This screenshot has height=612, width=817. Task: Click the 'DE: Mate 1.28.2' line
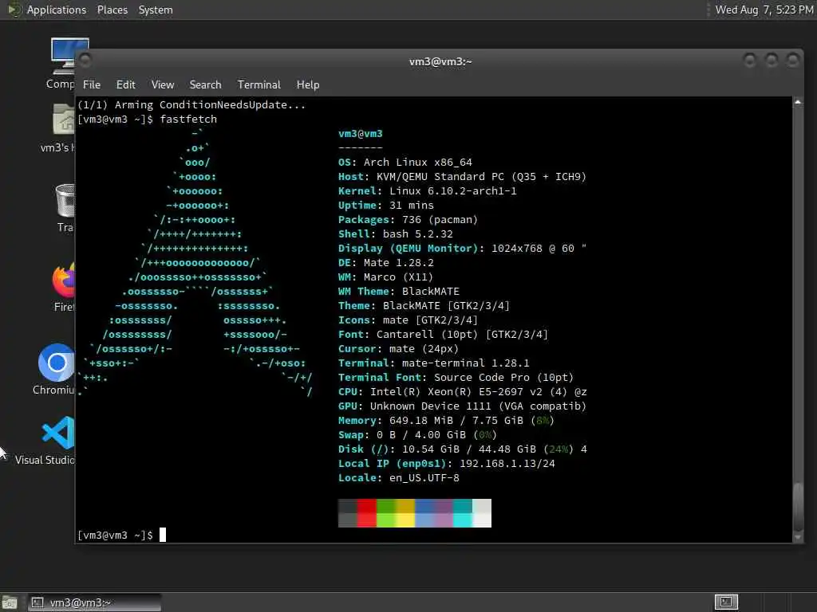385,263
